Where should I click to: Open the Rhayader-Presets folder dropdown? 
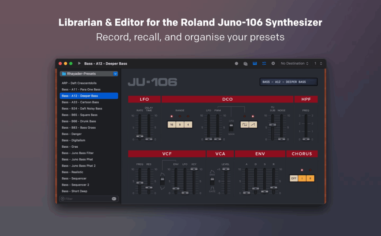pyautogui.click(x=88, y=73)
